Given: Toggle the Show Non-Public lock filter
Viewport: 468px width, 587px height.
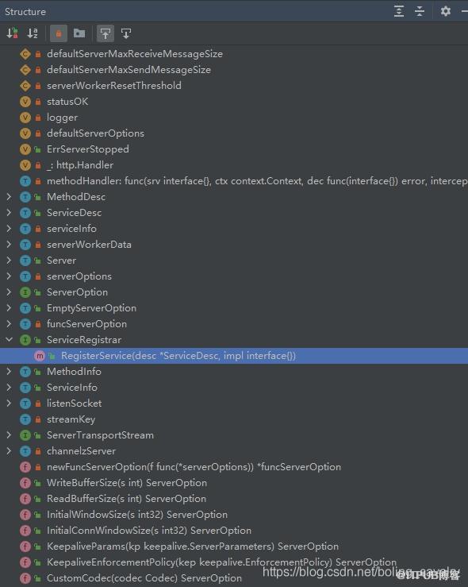Looking at the screenshot, I should (59, 33).
